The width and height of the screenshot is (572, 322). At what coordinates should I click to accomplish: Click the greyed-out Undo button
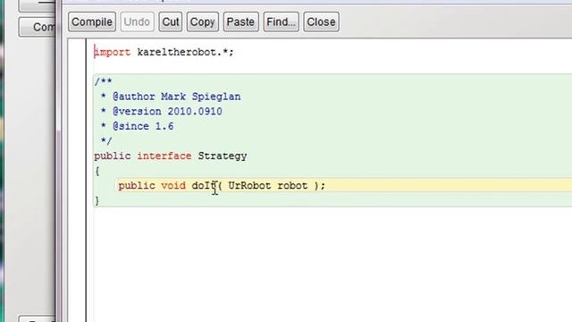point(137,21)
